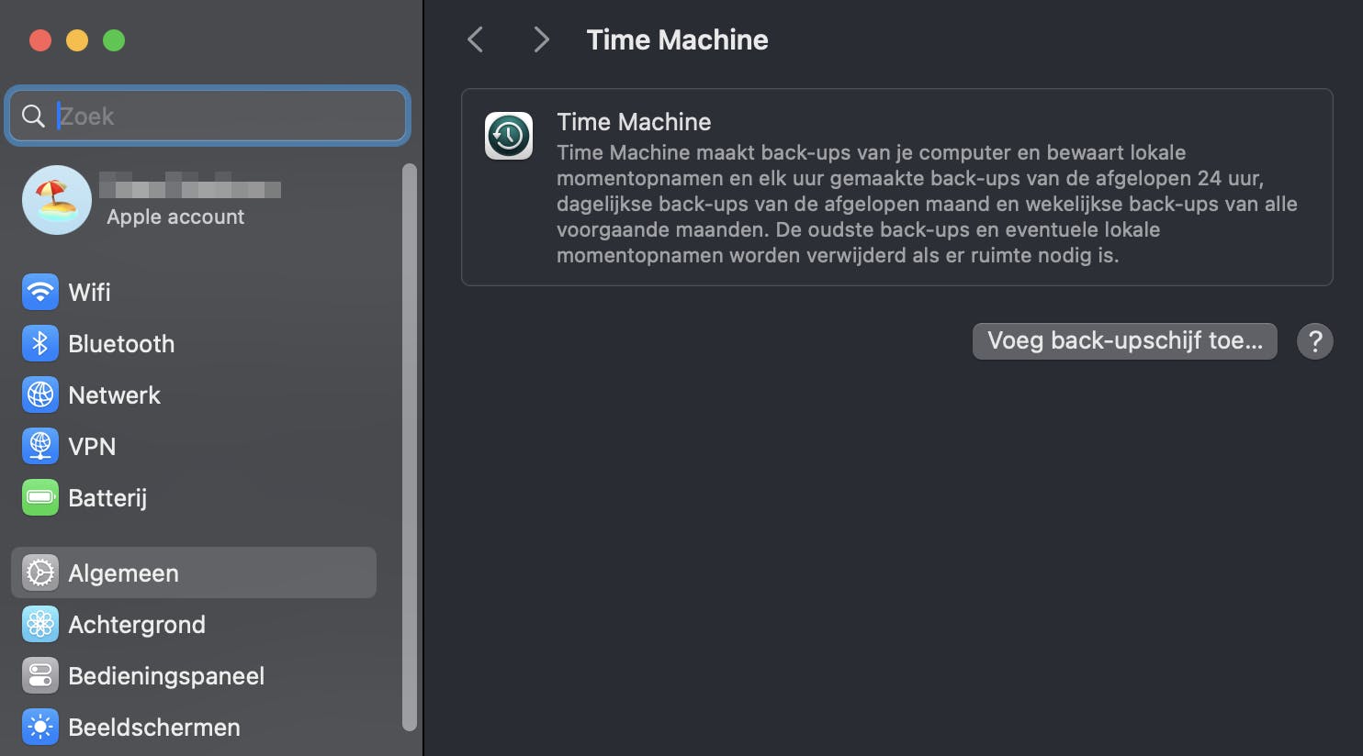The image size is (1363, 756).
Task: Select the Achtergrond flower icon
Action: [40, 624]
